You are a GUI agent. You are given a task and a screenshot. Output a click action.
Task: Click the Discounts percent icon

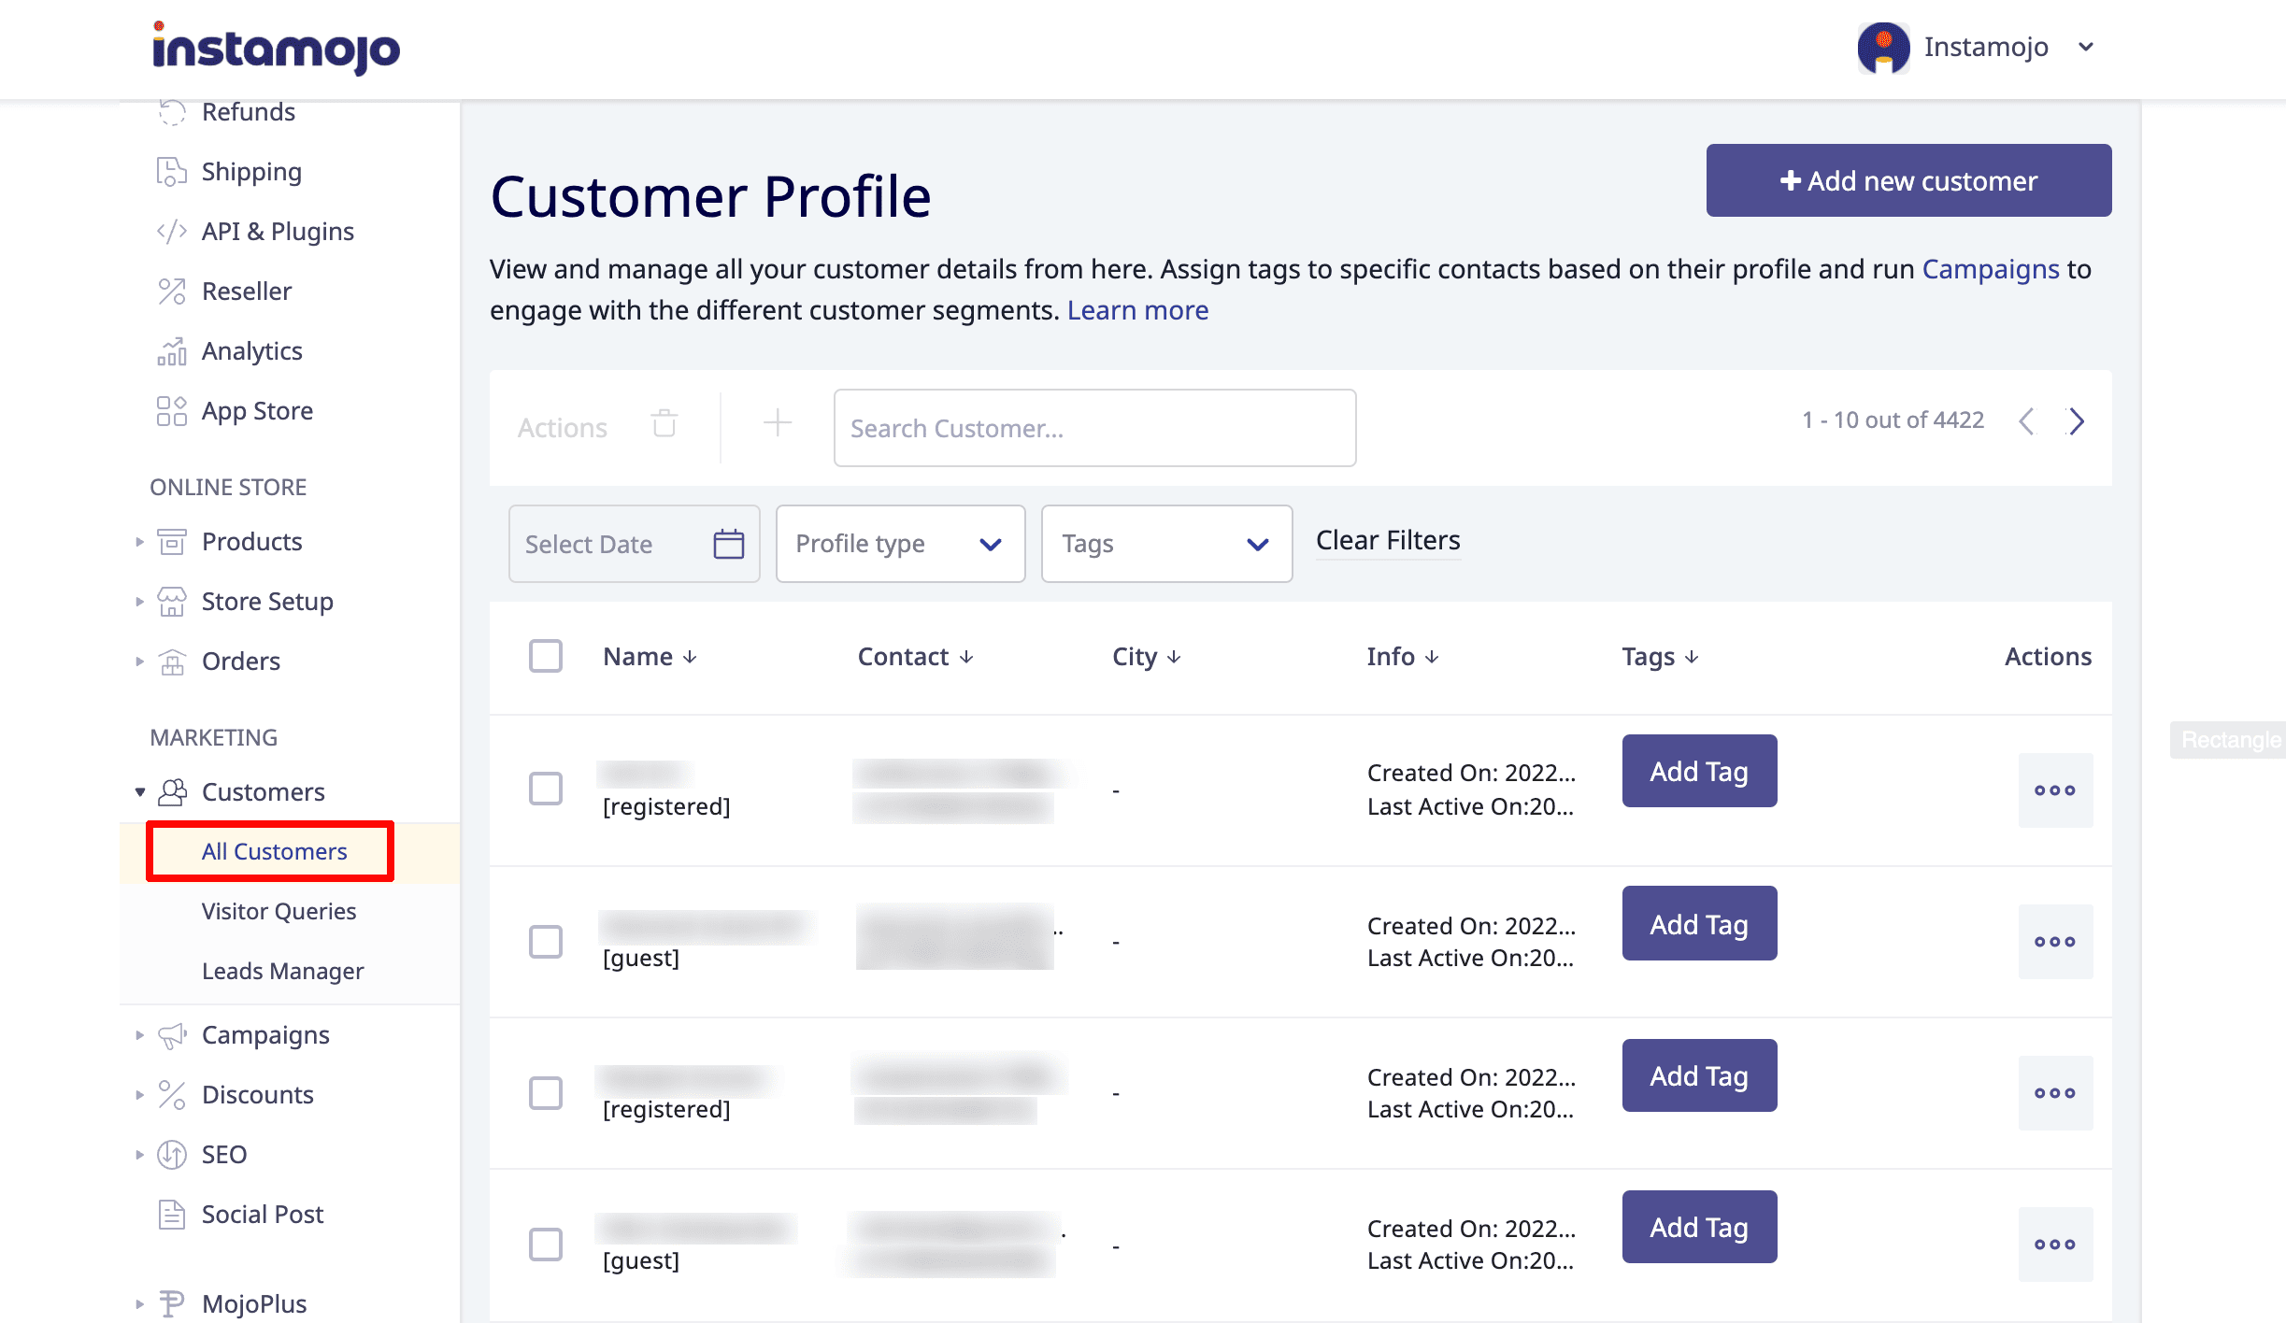pyautogui.click(x=172, y=1095)
